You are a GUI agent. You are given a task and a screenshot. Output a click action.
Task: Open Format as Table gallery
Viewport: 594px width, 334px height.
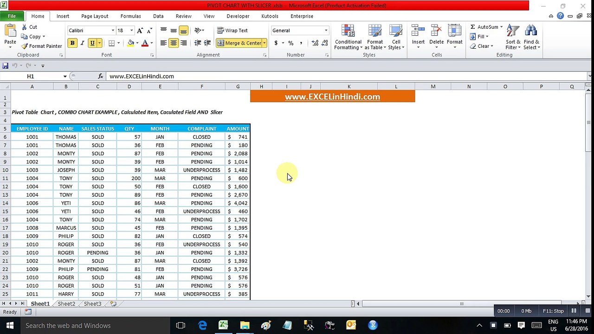click(374, 37)
